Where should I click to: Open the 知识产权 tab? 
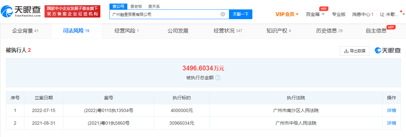click(278, 31)
